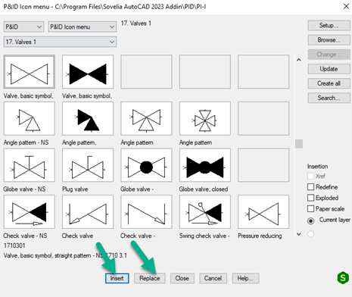The image size is (352, 297).
Task: Choose the filled black angle pattern valve
Action: [88, 118]
